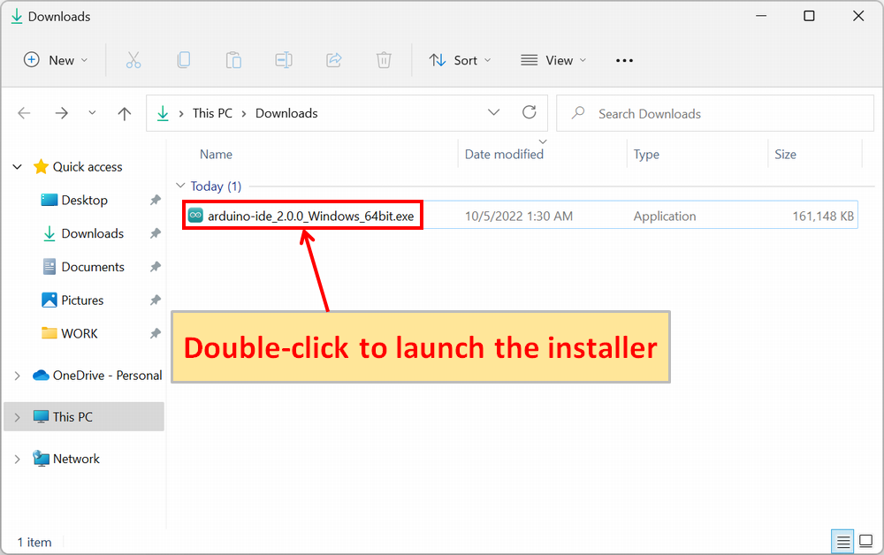Select Desktop in Quick access
This screenshot has width=884, height=555.
84,200
